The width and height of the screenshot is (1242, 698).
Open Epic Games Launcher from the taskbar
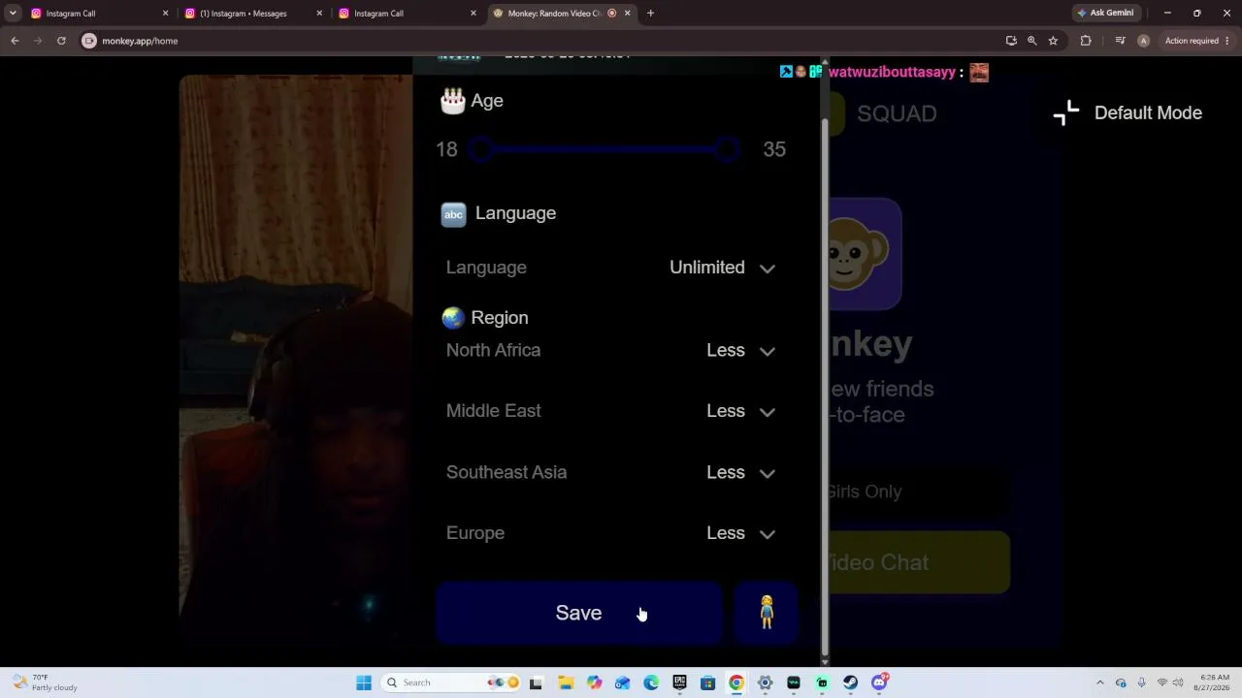[679, 682]
